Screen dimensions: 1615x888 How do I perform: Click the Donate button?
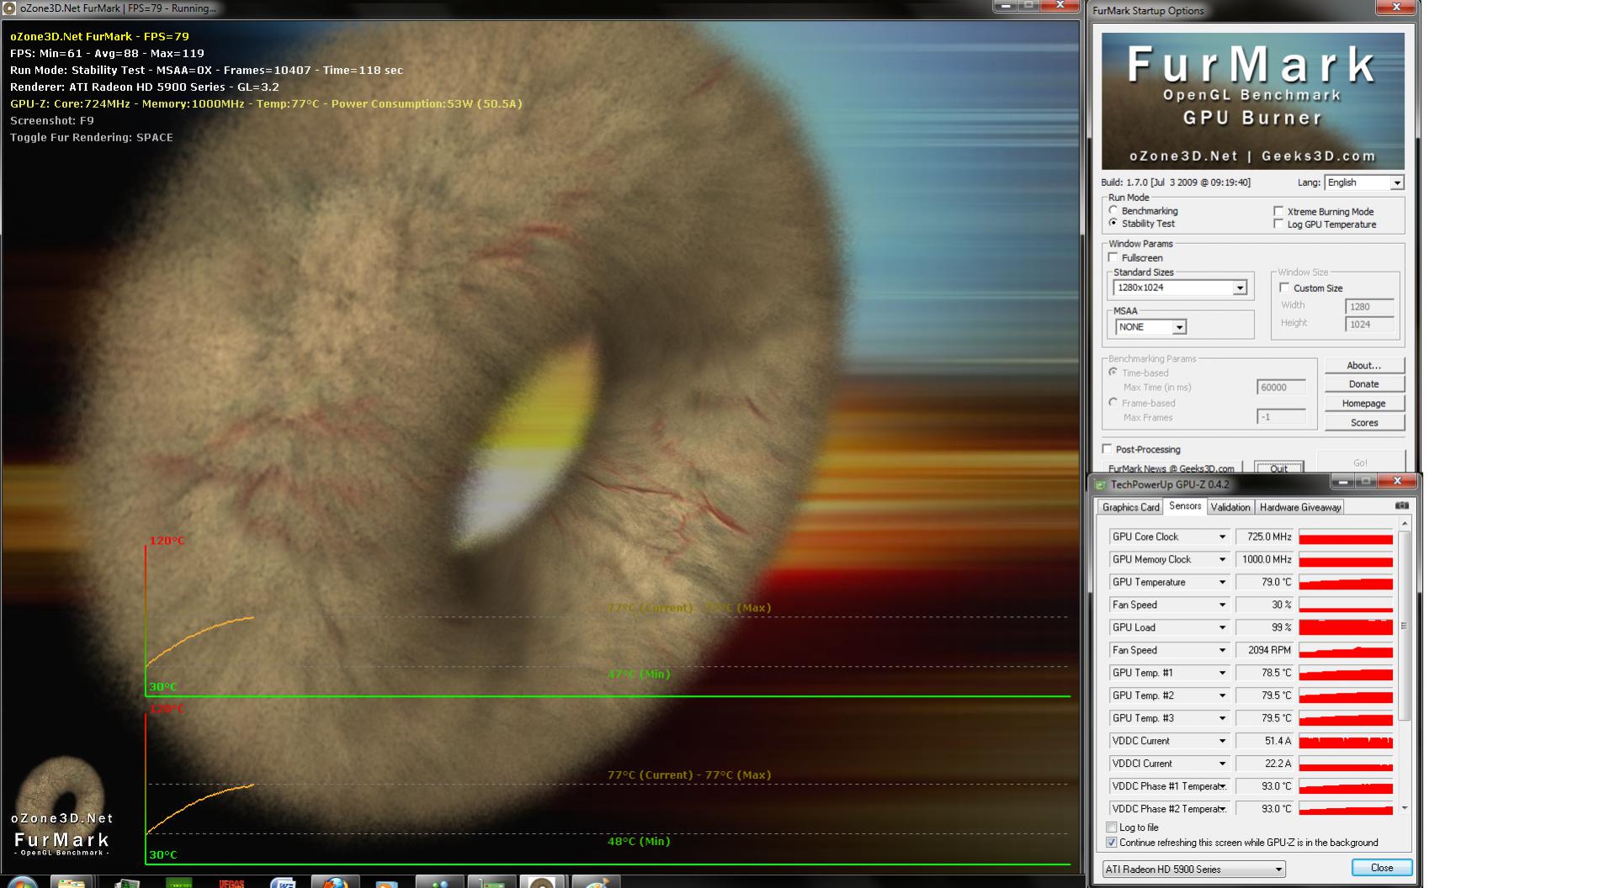pos(1364,384)
